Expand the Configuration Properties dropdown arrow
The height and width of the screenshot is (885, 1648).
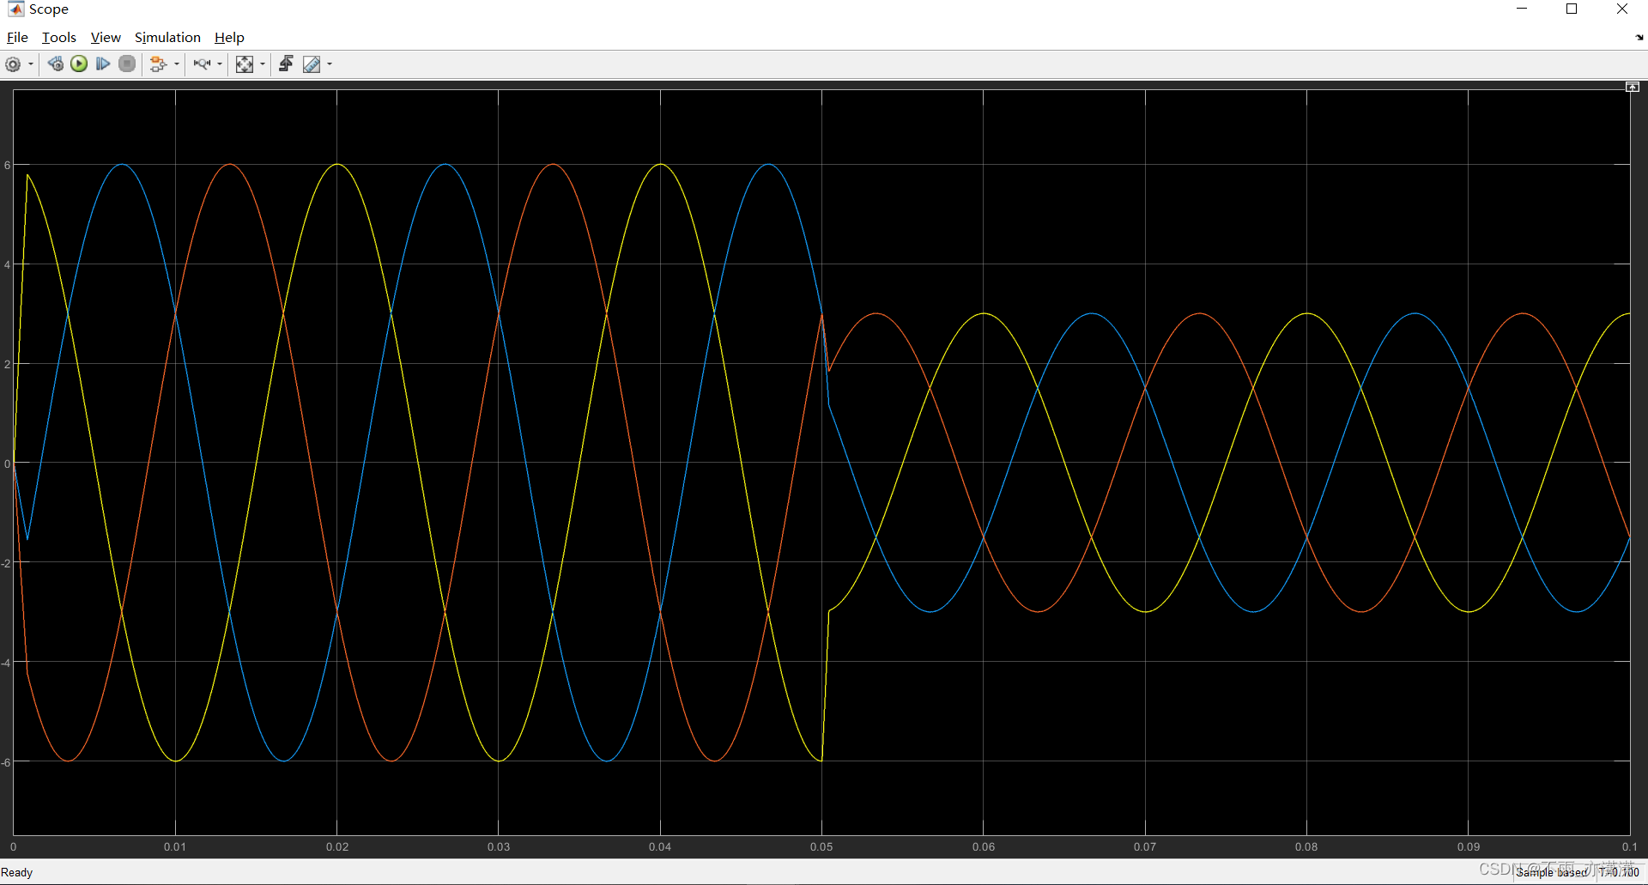31,64
